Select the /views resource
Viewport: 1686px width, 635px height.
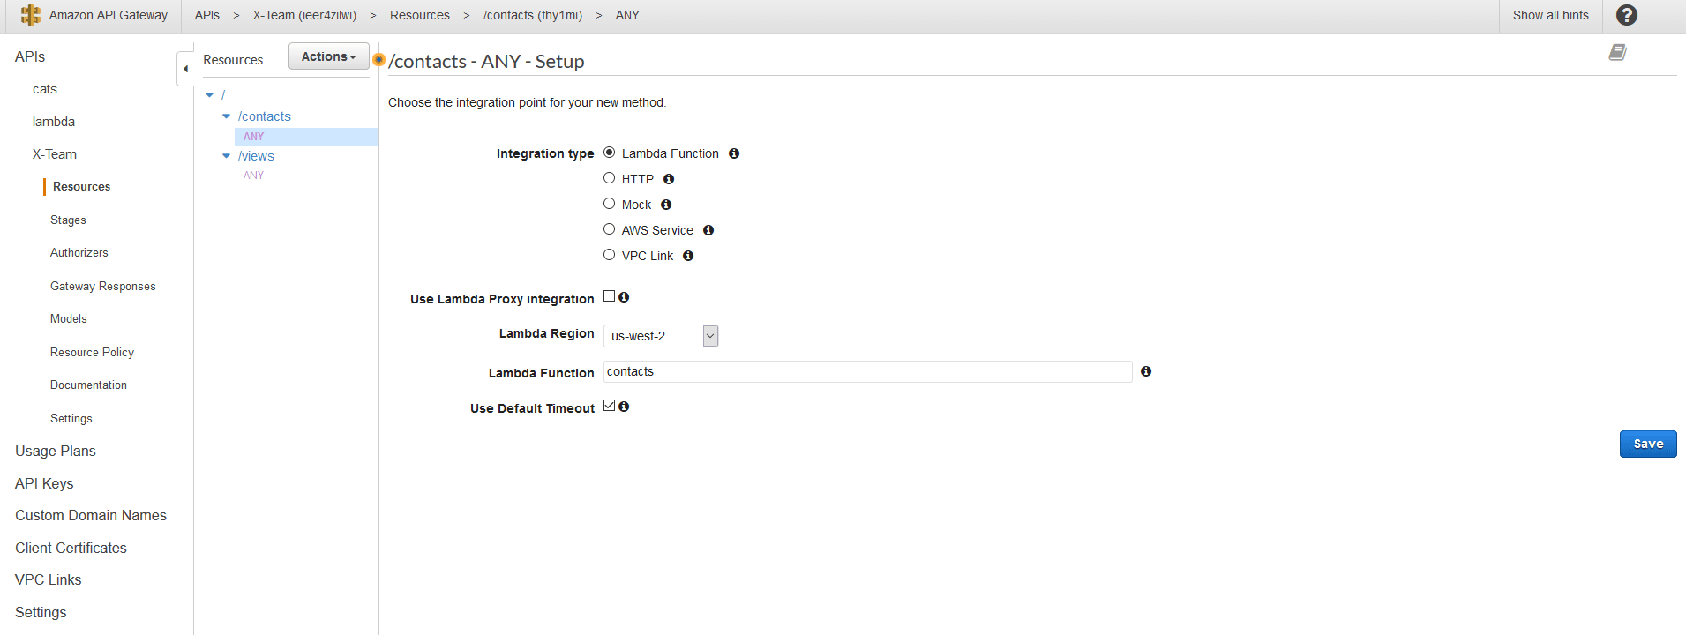[x=256, y=156]
